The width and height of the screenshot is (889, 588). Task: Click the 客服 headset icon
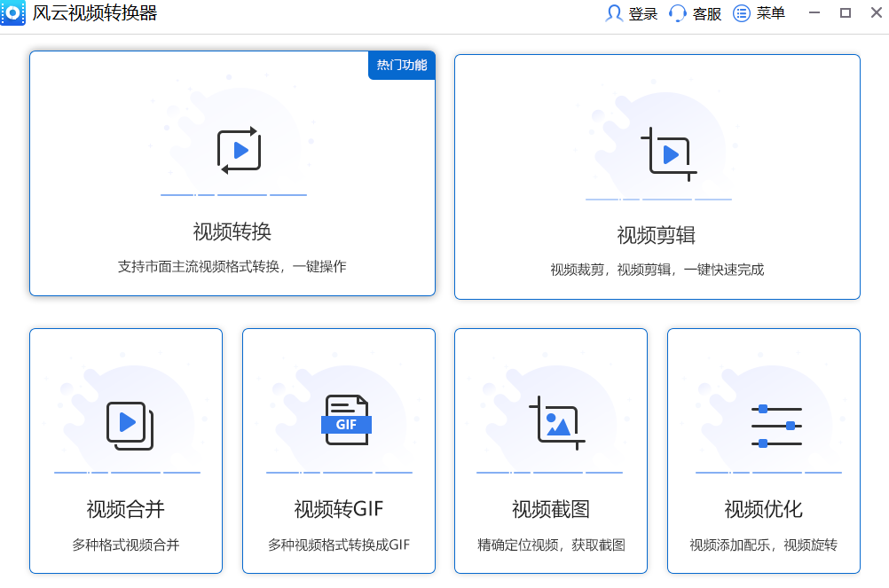678,13
